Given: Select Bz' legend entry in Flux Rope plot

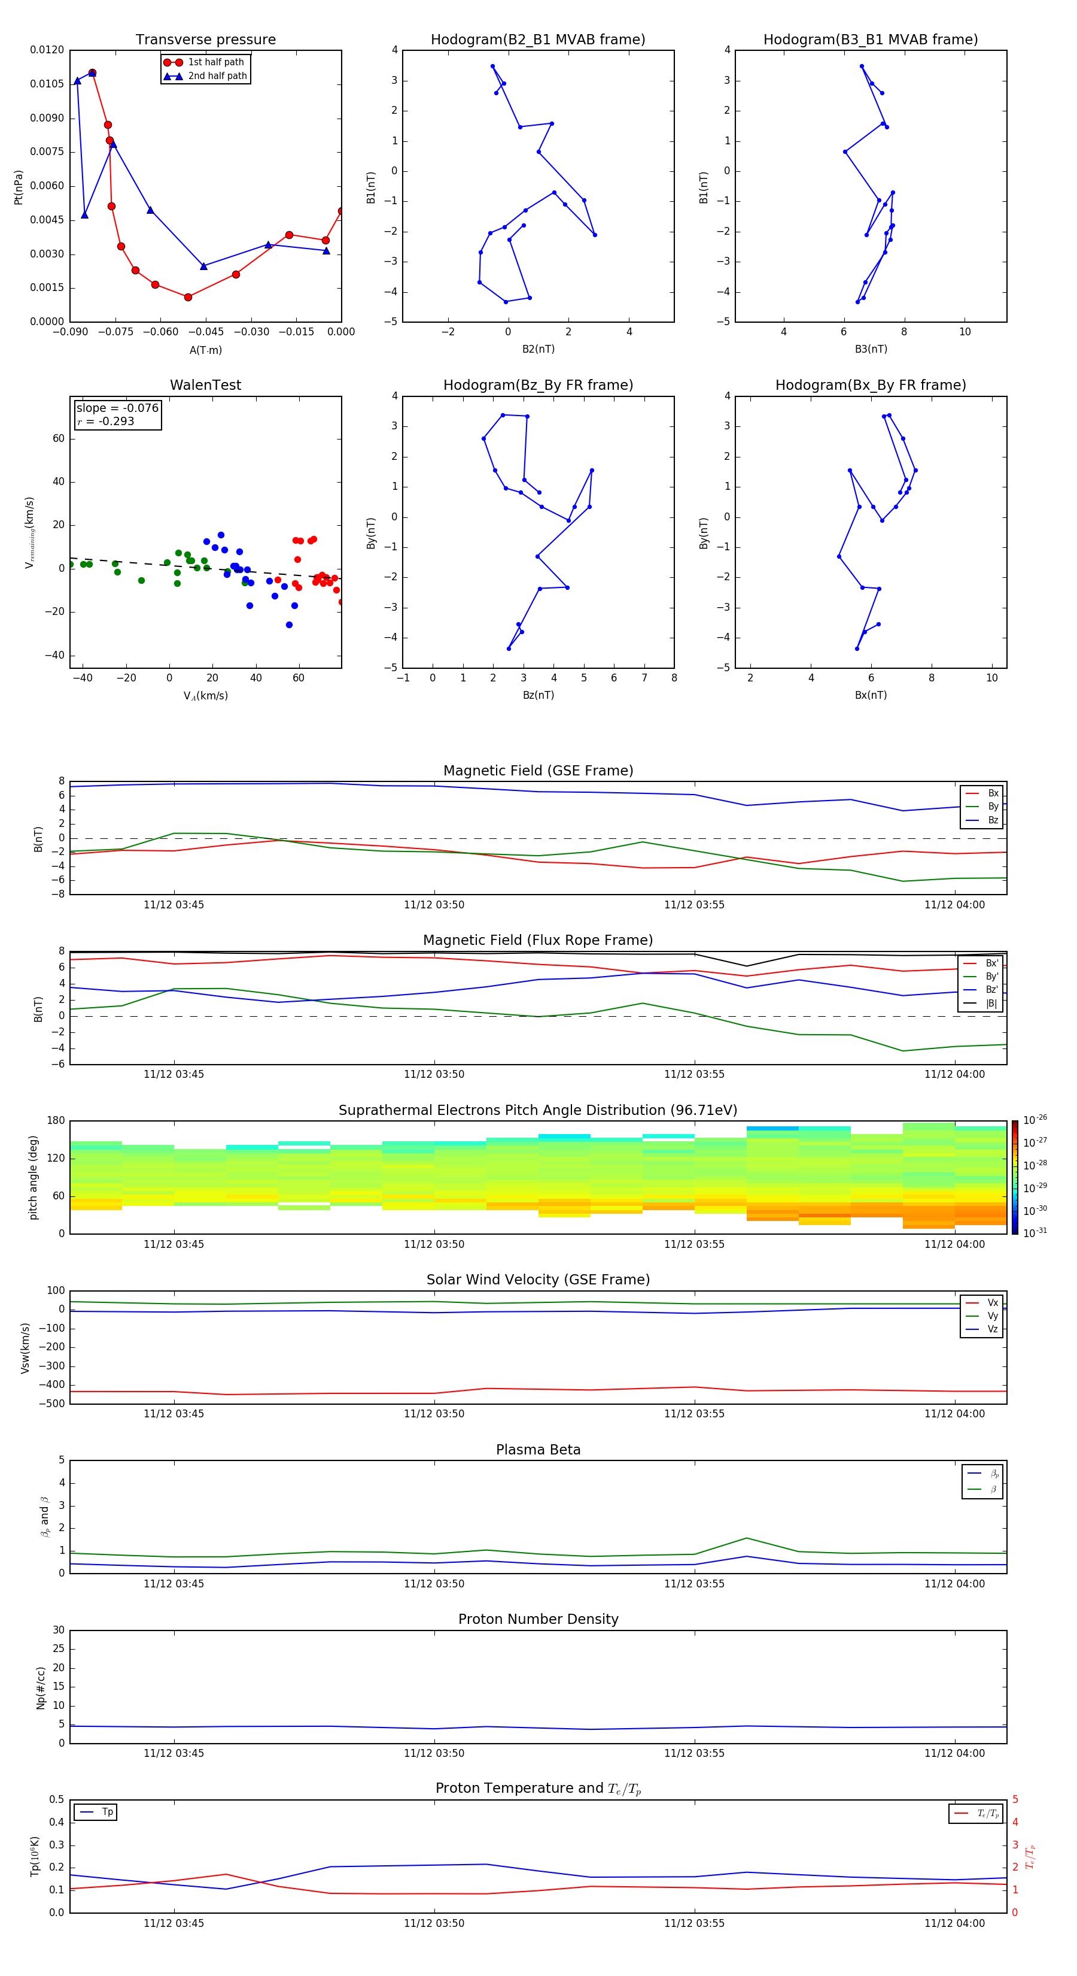Looking at the screenshot, I should click(x=981, y=990).
